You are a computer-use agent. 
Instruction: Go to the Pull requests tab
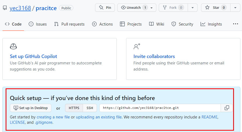(x=69, y=24)
